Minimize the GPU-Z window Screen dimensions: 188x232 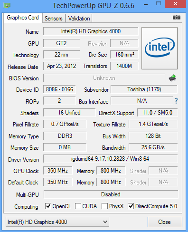tap(146, 5)
